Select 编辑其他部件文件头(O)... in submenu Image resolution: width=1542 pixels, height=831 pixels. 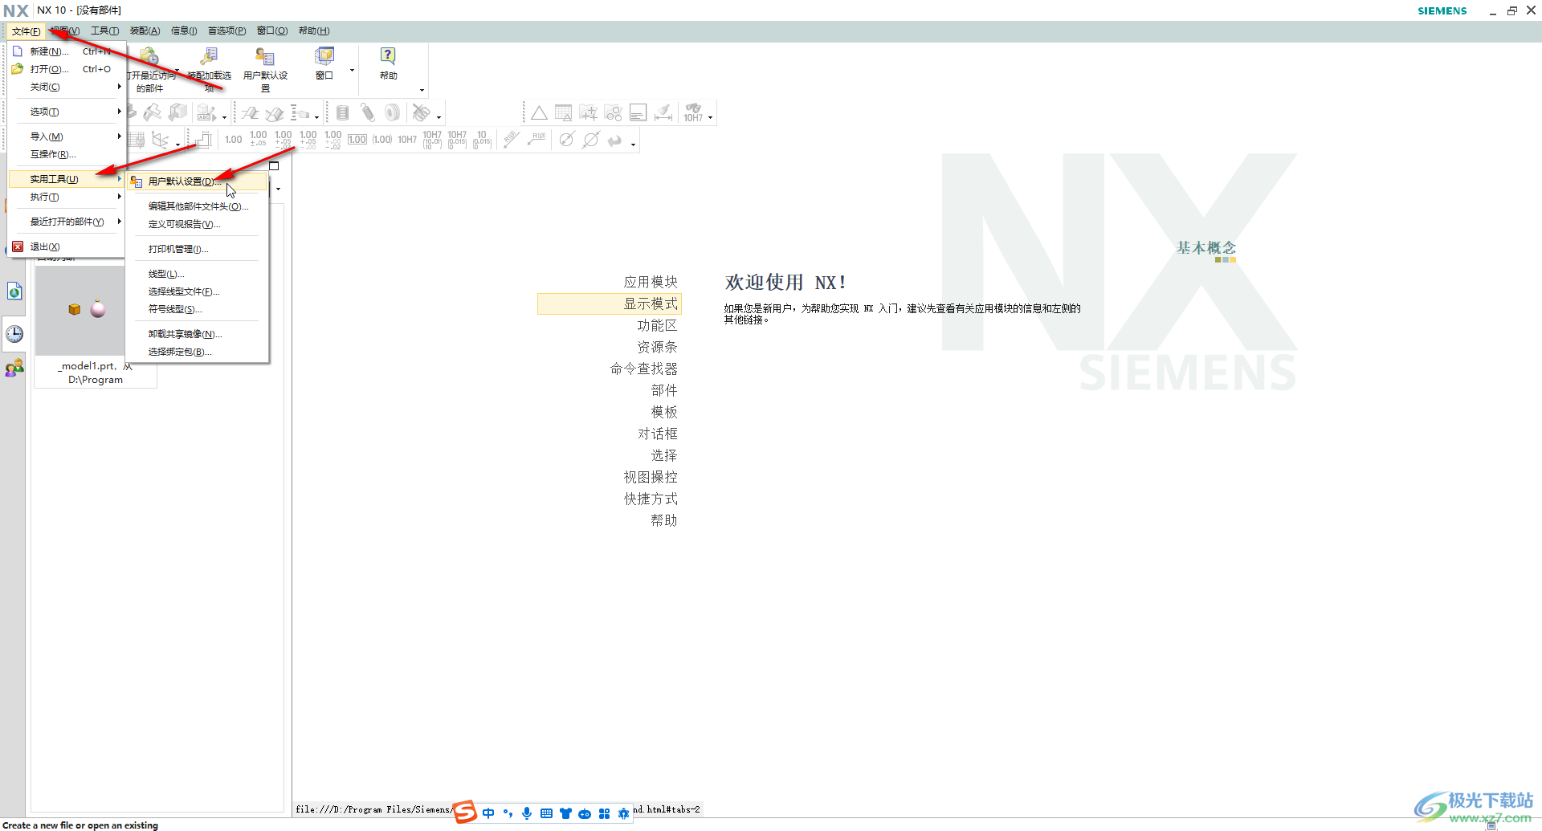click(198, 206)
